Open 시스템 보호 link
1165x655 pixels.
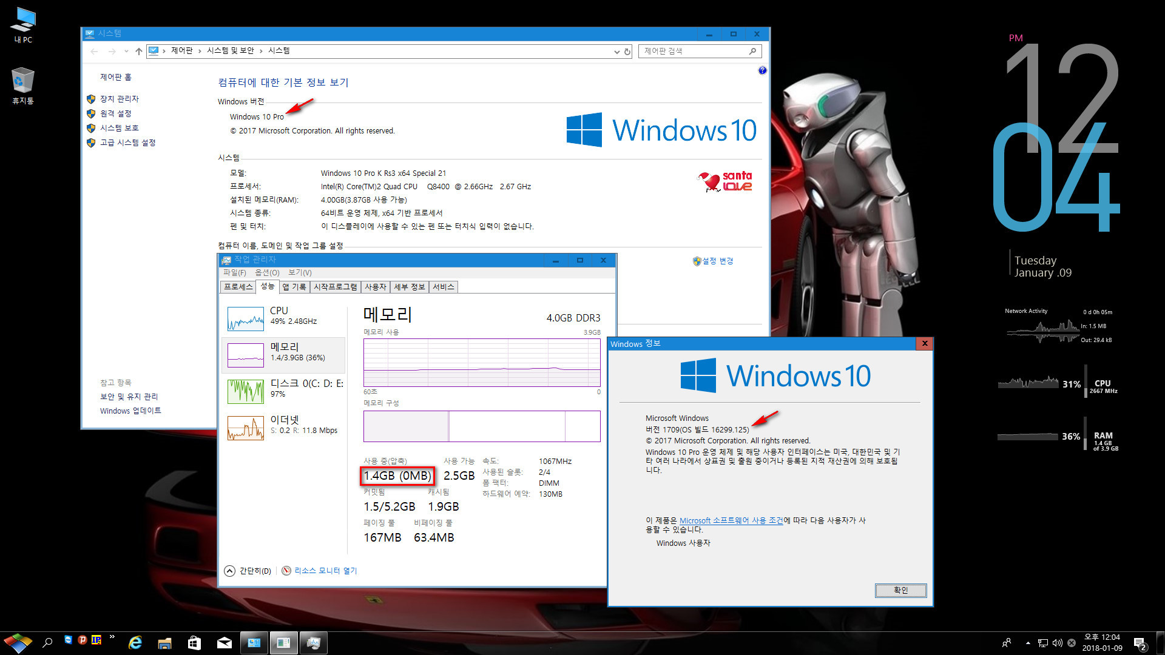tap(119, 128)
